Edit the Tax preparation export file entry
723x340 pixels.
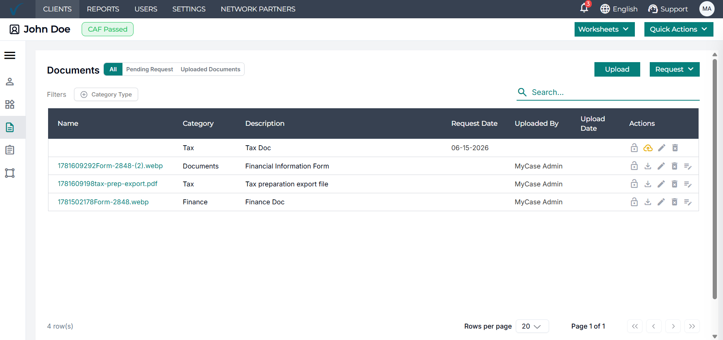click(661, 184)
